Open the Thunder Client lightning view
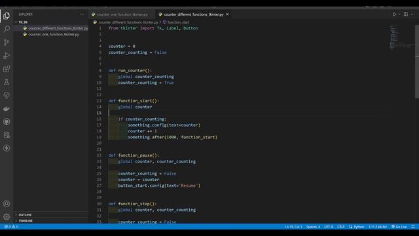The image size is (419, 236). pos(7,148)
